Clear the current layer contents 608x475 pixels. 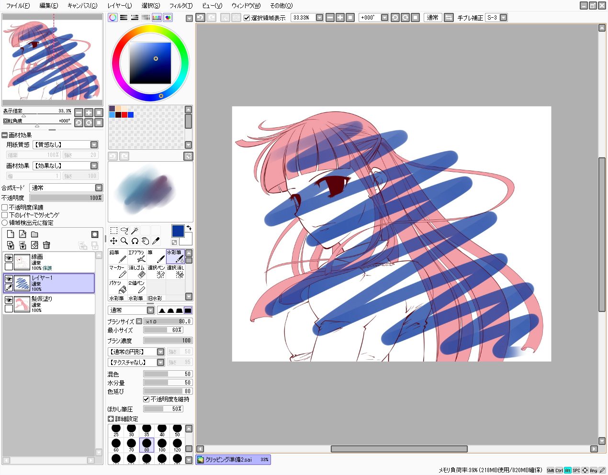coord(34,245)
